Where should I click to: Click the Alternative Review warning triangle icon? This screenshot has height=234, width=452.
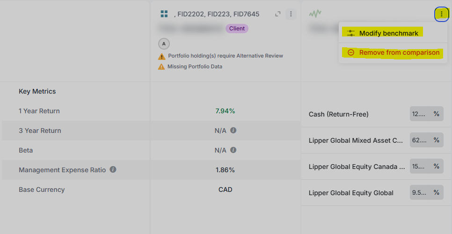[162, 56]
